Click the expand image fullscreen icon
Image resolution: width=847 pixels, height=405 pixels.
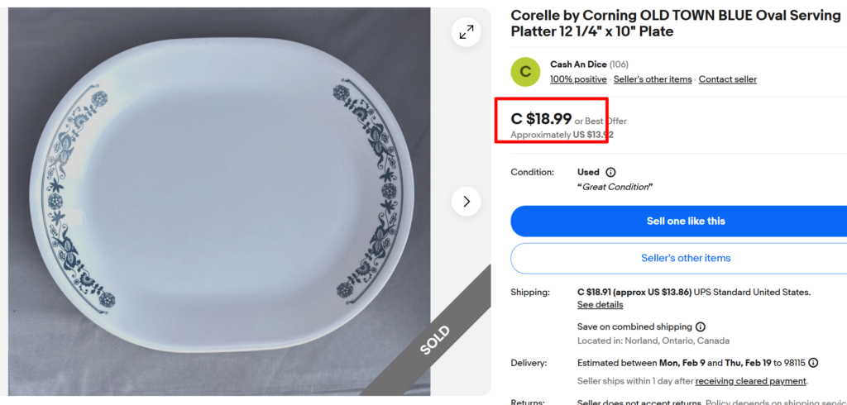(467, 32)
